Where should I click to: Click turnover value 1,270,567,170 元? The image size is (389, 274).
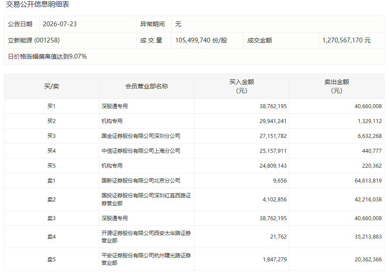click(x=346, y=40)
